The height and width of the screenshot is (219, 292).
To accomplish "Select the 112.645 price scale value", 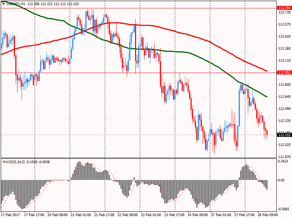I will click(x=284, y=97).
